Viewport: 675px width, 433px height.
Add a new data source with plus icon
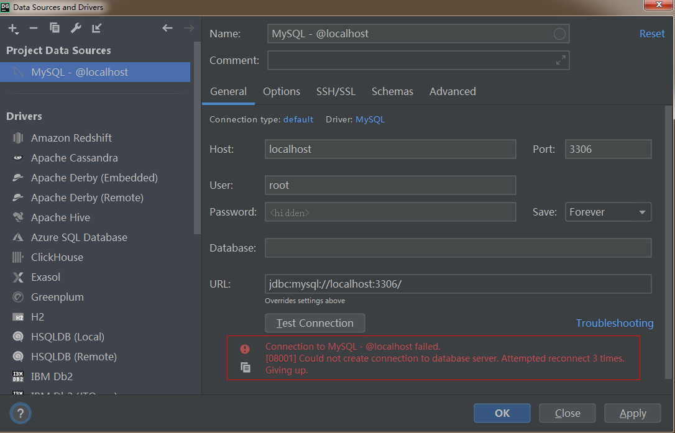13,29
